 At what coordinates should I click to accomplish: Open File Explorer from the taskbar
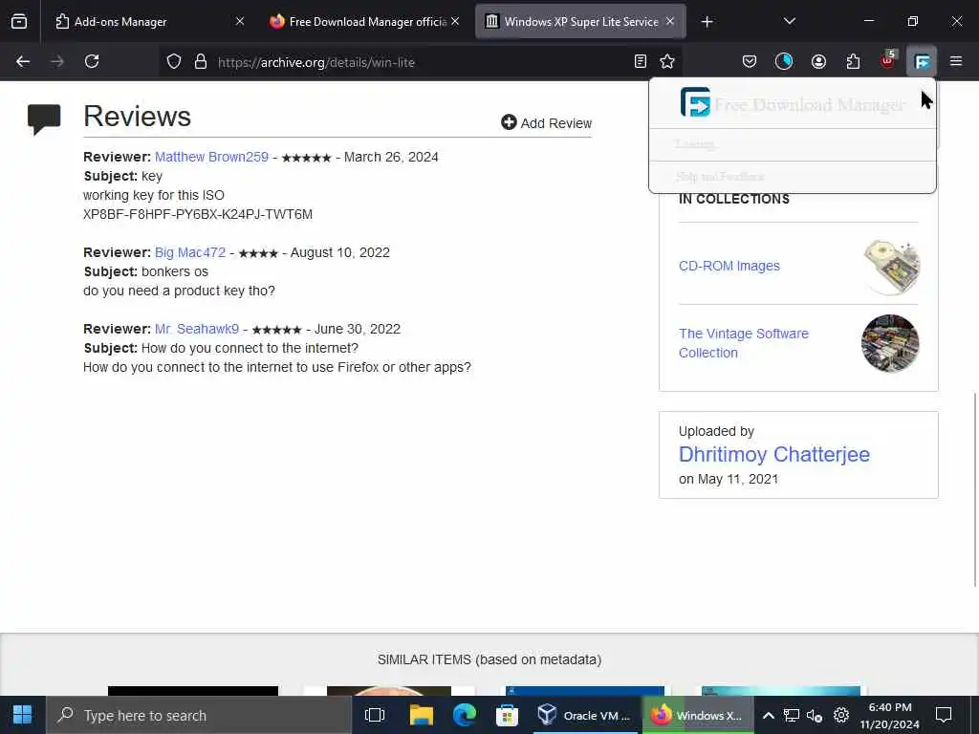point(421,715)
